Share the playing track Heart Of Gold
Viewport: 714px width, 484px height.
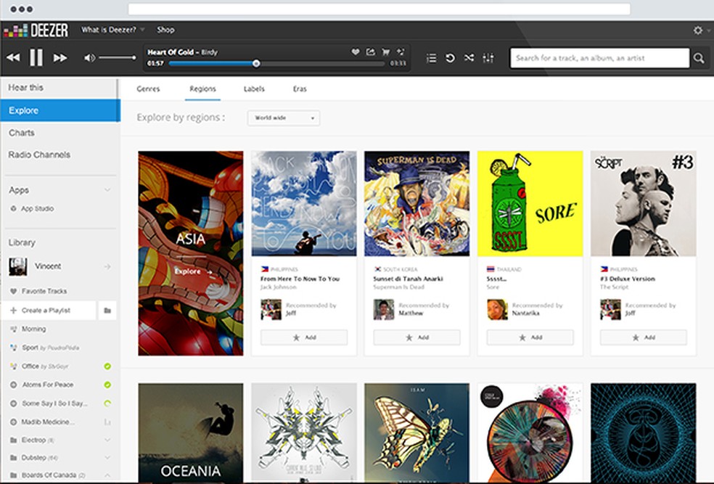369,52
